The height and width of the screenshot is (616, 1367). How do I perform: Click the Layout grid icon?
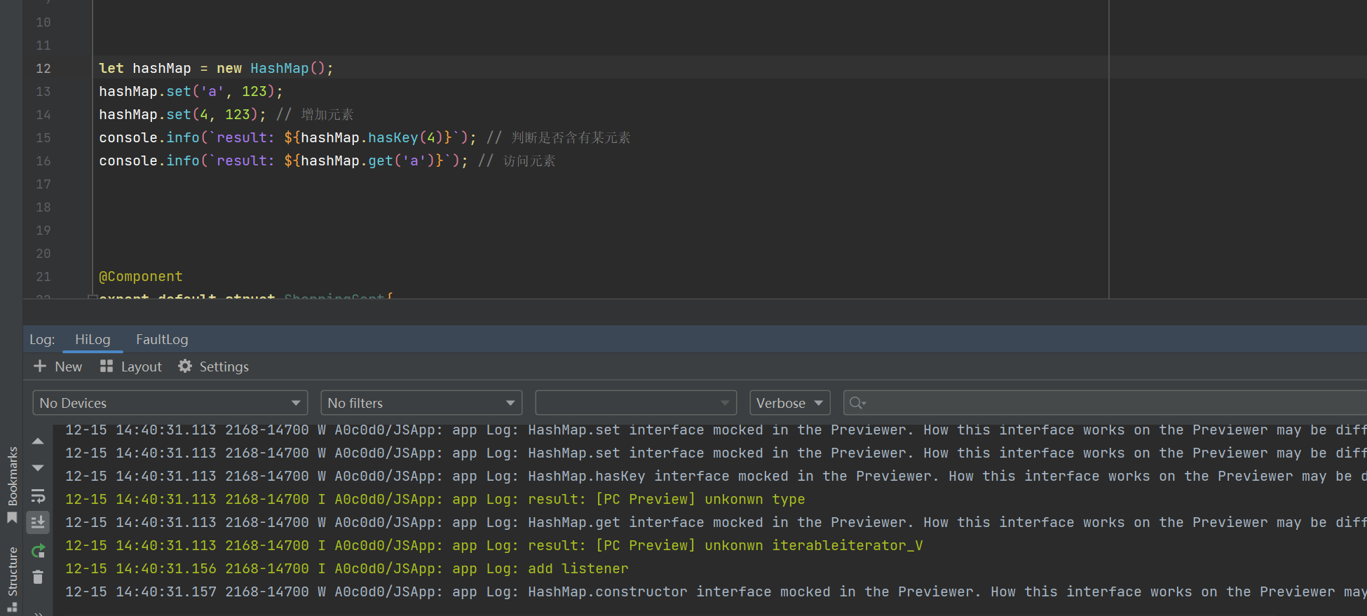[x=107, y=367]
